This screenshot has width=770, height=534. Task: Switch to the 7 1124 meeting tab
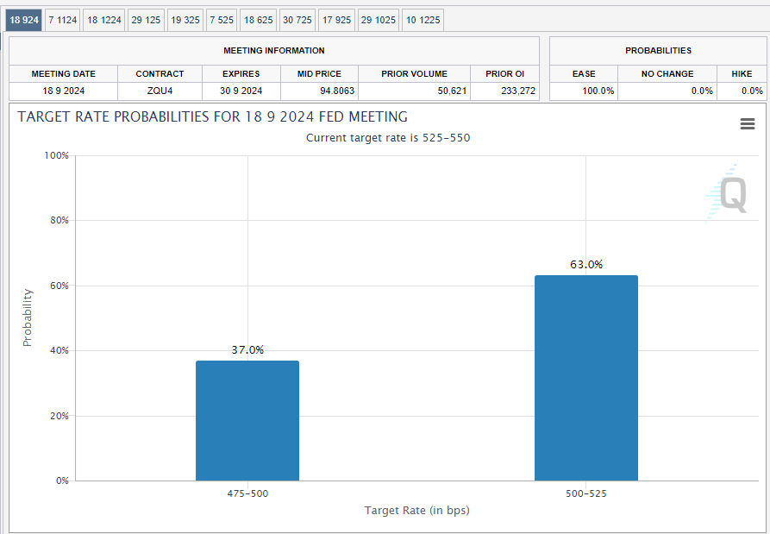(62, 20)
